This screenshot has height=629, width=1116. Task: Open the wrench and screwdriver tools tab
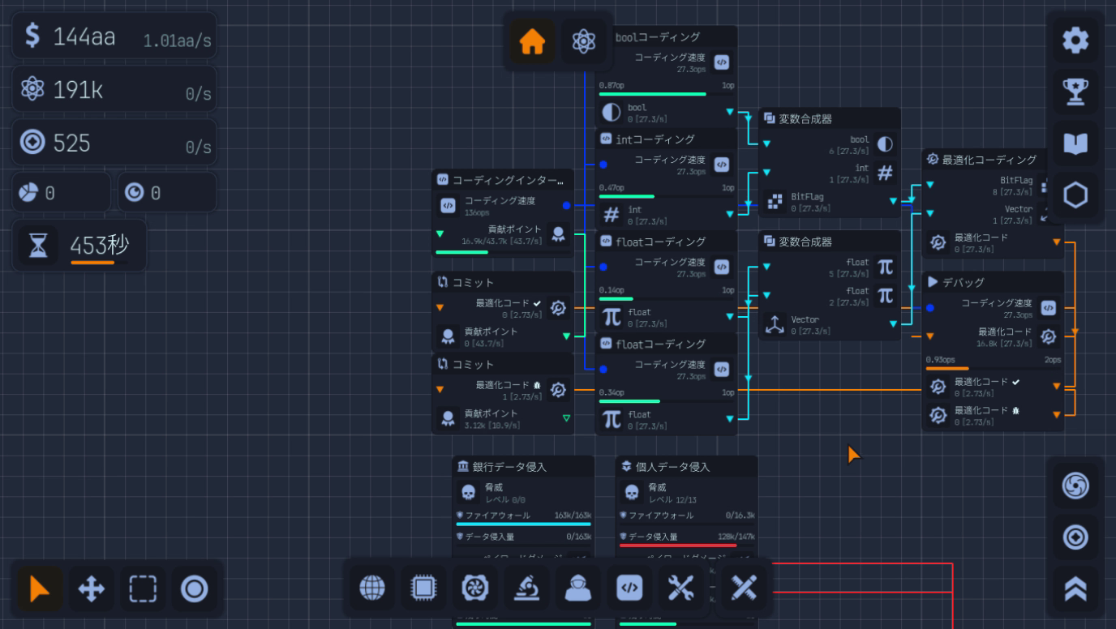pyautogui.click(x=681, y=589)
